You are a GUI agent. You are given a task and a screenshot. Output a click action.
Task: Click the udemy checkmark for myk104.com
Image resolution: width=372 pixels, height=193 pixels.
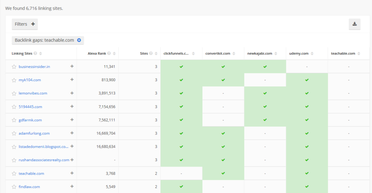pyautogui.click(x=307, y=80)
